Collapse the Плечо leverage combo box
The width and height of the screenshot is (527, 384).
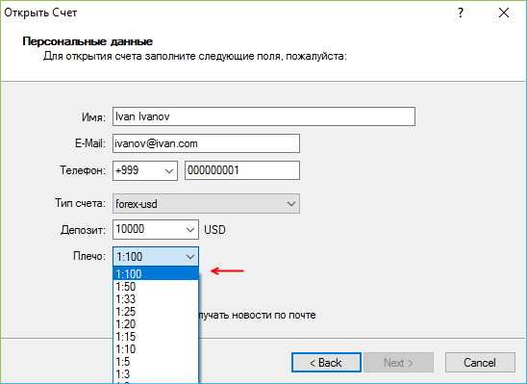[x=156, y=257]
